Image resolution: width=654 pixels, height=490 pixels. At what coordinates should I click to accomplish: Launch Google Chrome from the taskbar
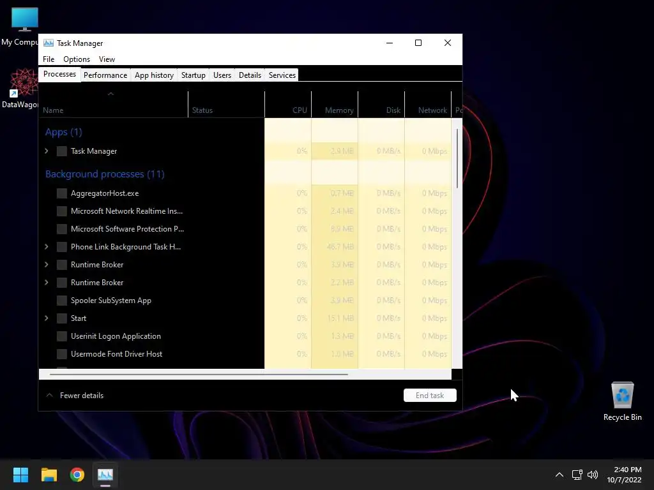click(x=77, y=475)
